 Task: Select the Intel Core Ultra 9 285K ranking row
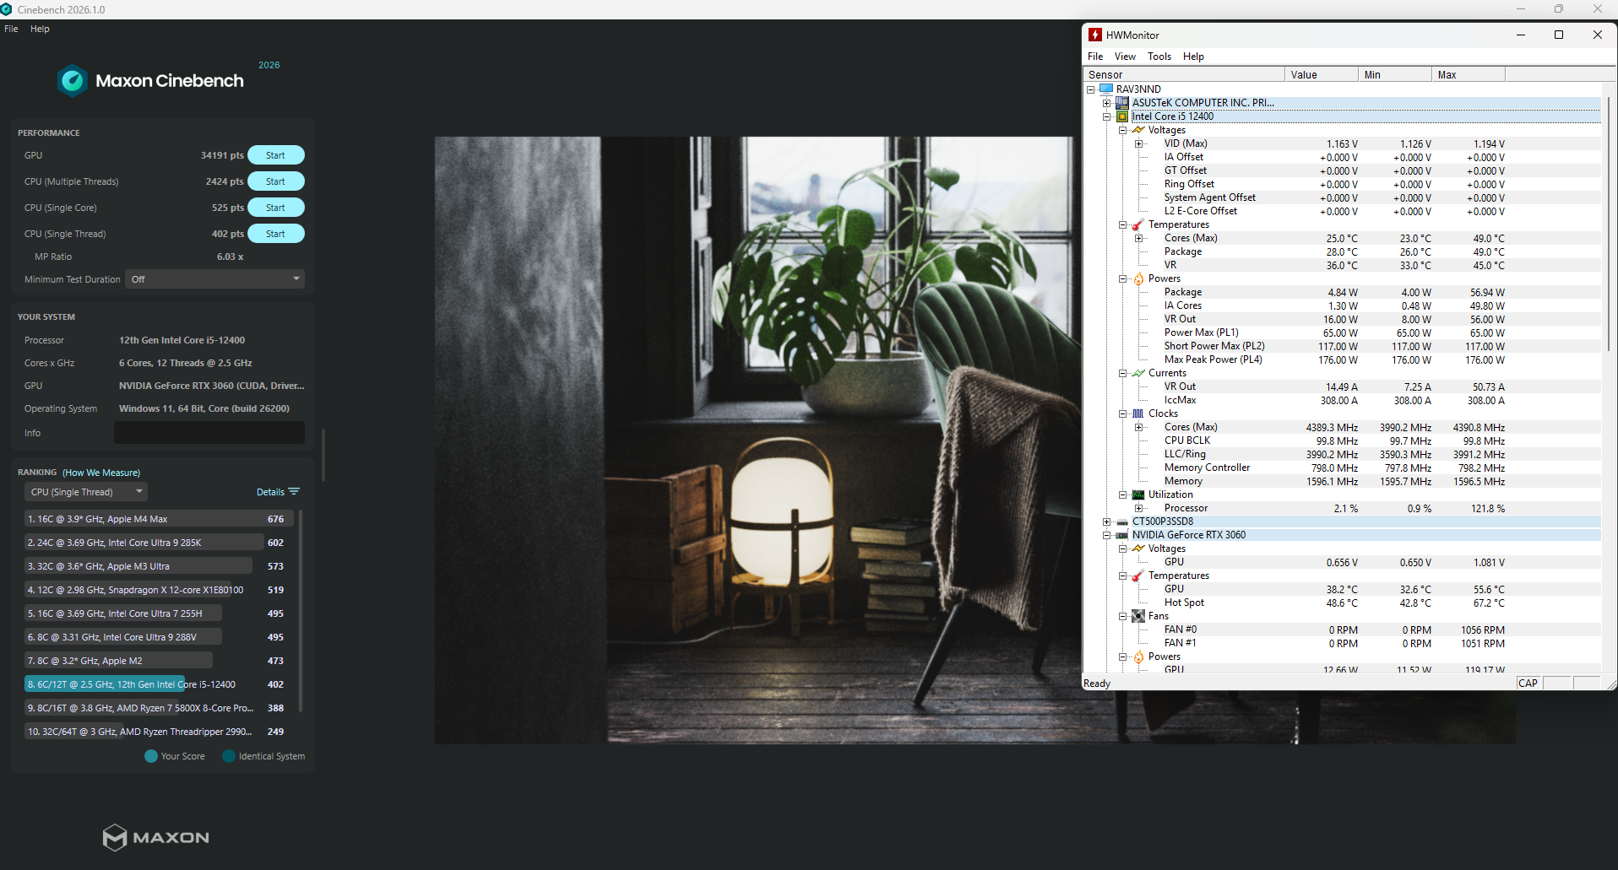[159, 543]
